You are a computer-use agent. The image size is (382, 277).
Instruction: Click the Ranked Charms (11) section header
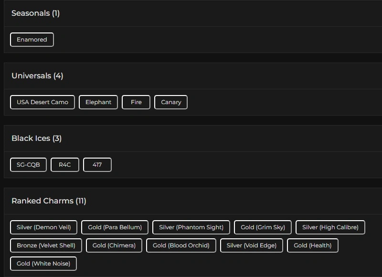tap(49, 201)
